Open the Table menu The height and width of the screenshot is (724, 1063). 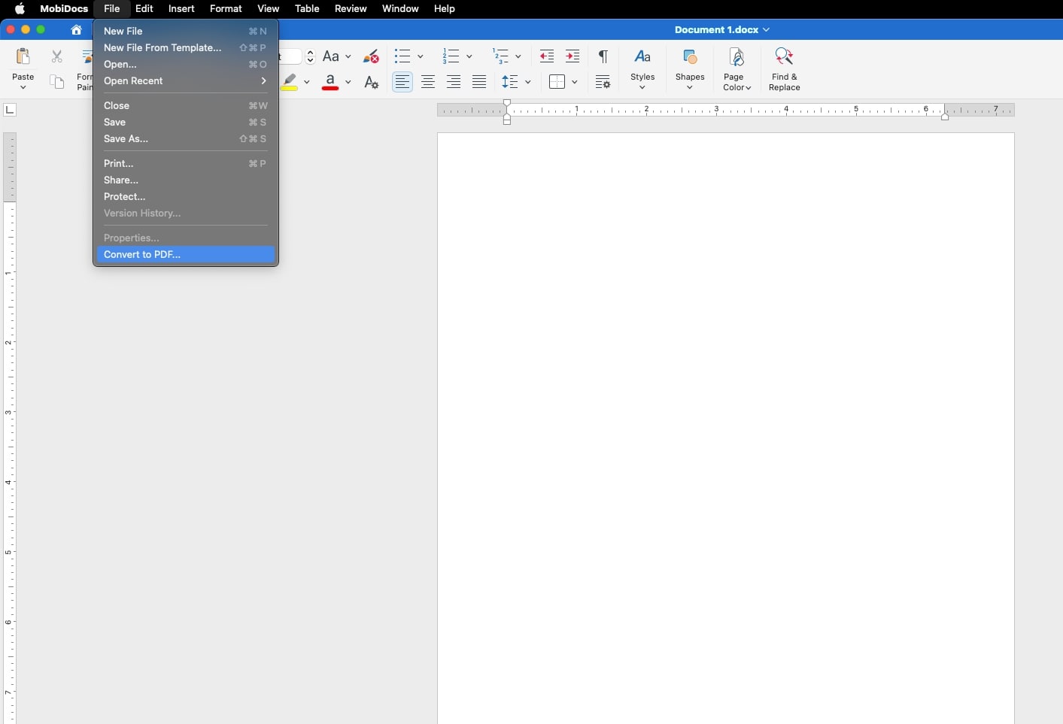coord(307,9)
